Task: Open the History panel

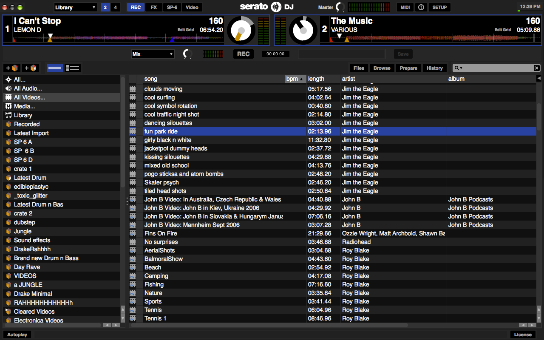Action: tap(434, 68)
